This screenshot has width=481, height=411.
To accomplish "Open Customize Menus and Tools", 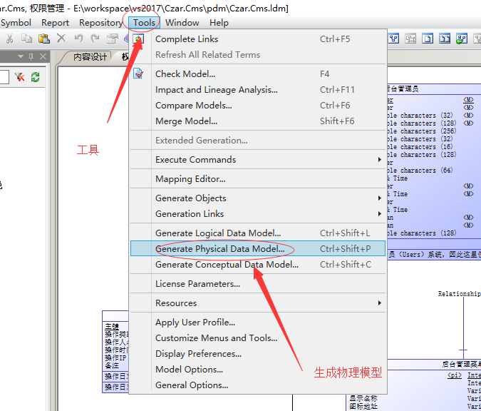I will [258, 338].
